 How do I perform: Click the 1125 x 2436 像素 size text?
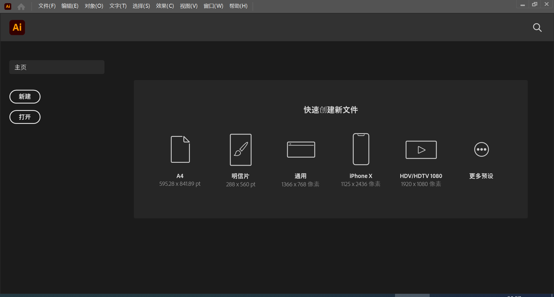coord(361,184)
